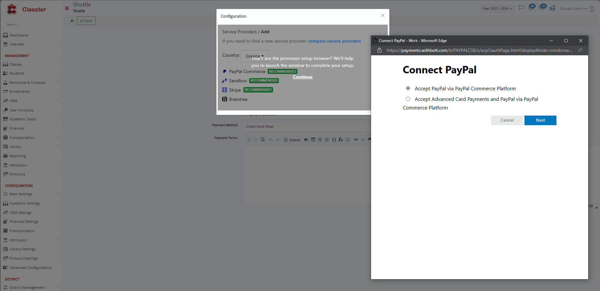This screenshot has width=600, height=291.
Task: Open Enrollments in the sidebar
Action: pos(20,92)
